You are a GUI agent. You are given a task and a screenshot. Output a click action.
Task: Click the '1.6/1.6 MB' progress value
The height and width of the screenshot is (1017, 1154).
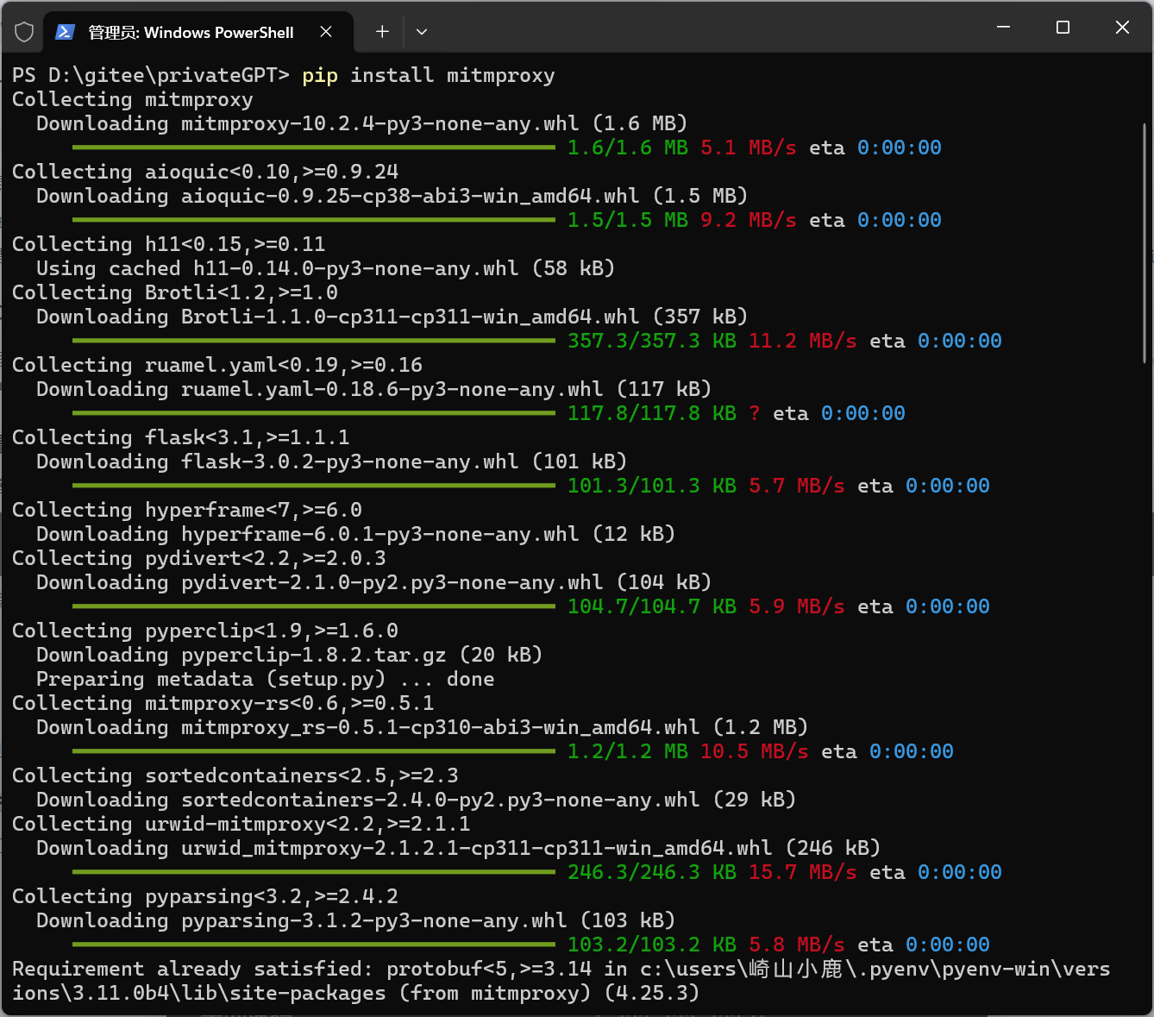[x=628, y=148]
